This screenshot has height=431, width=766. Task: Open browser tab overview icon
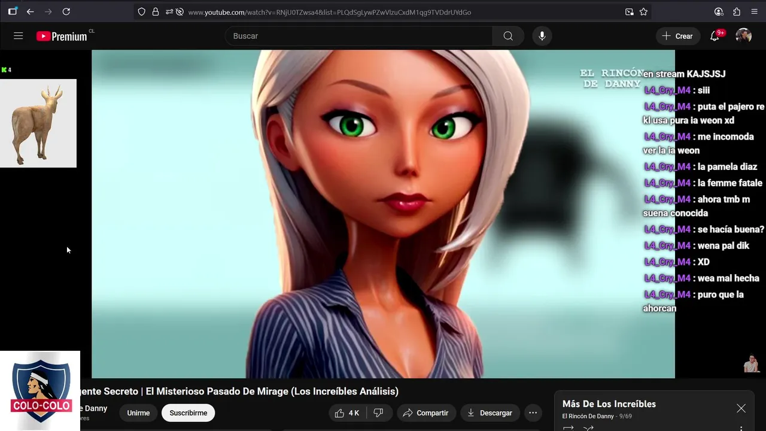click(13, 11)
